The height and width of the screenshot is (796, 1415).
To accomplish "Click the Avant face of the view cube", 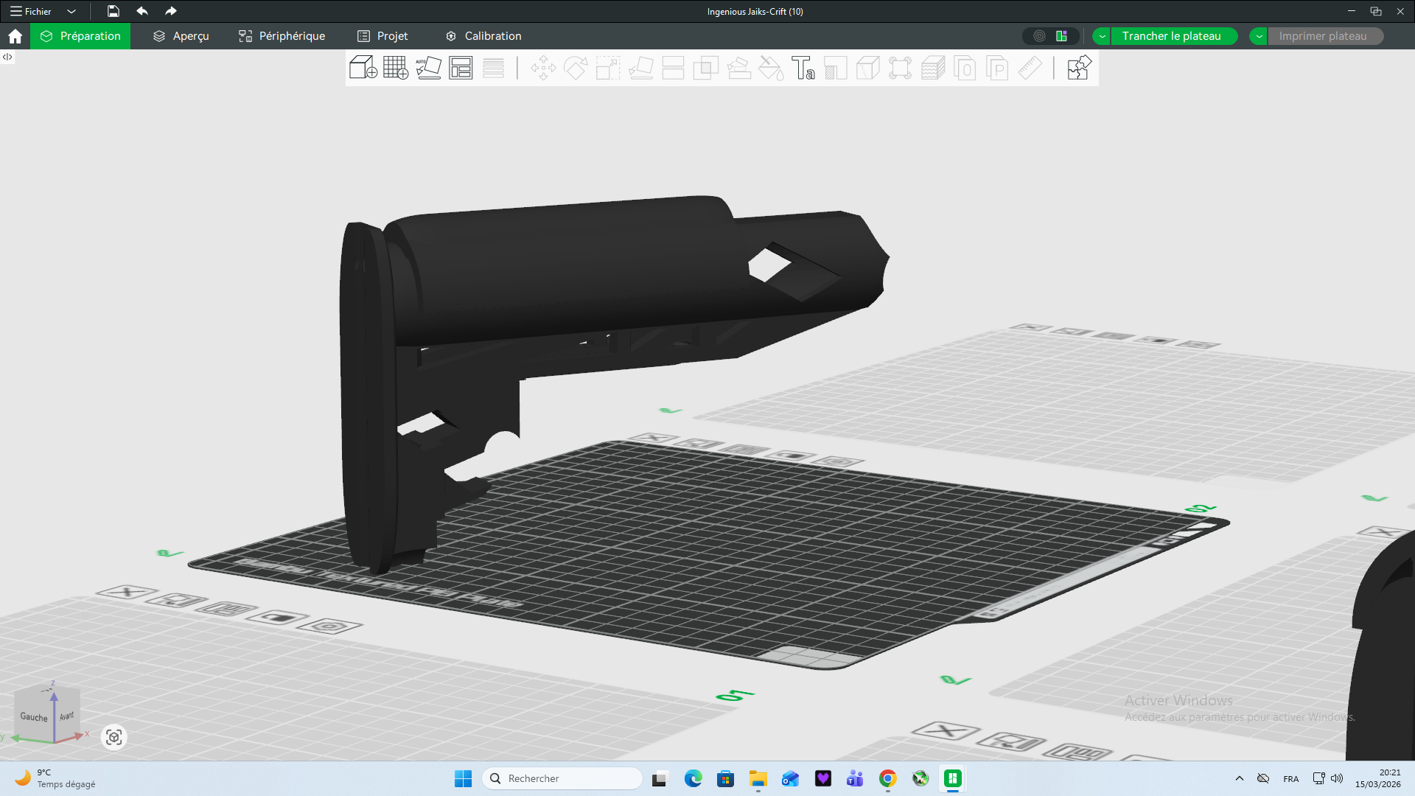I will tap(67, 716).
